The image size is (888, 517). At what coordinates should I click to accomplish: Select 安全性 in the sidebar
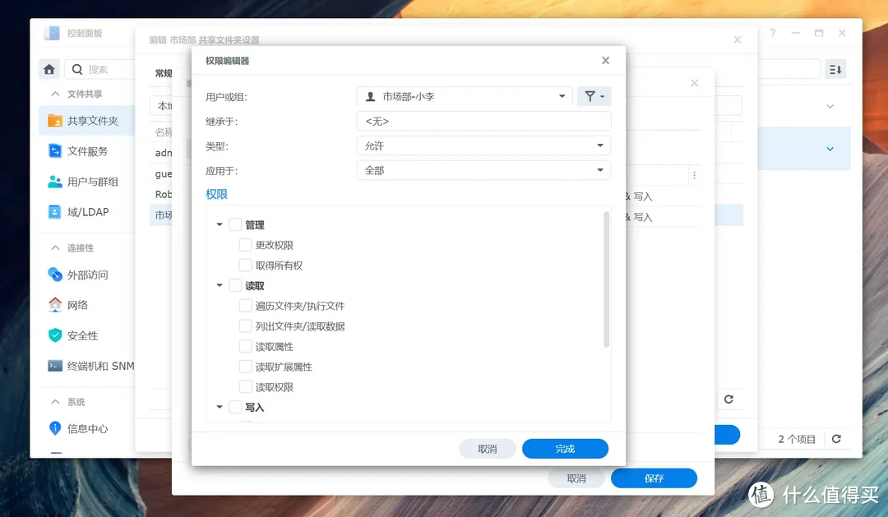84,335
